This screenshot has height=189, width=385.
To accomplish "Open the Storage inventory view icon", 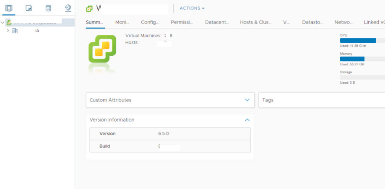I will (x=49, y=8).
